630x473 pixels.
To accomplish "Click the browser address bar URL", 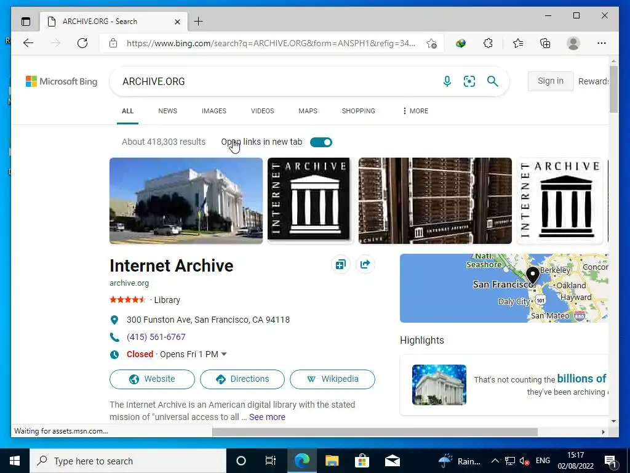I will click(271, 43).
